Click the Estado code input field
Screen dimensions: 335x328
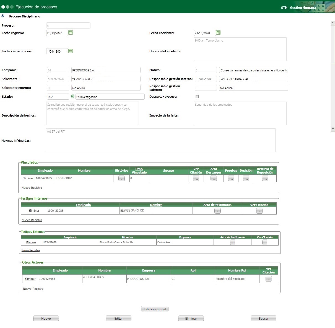(58, 97)
